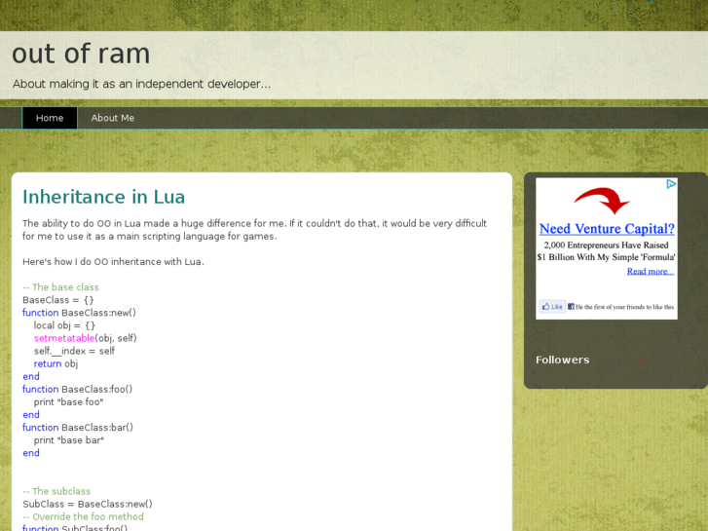Click the 'BaseClass = {}' code line
This screenshot has width=708, height=531.
(x=58, y=300)
